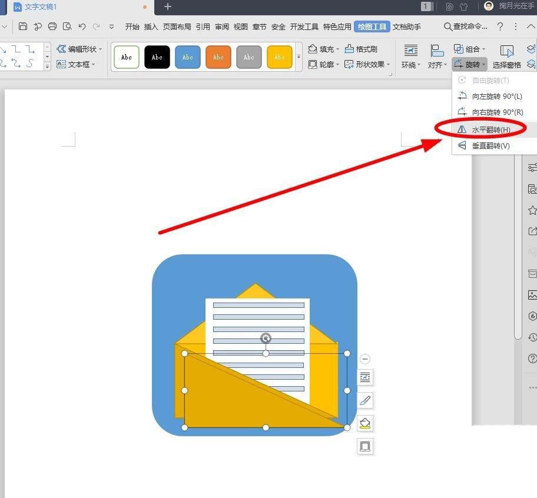This screenshot has width=537, height=498.
Task: Choose Flip Horizontal (水平翻转) from menu
Action: pyautogui.click(x=490, y=130)
